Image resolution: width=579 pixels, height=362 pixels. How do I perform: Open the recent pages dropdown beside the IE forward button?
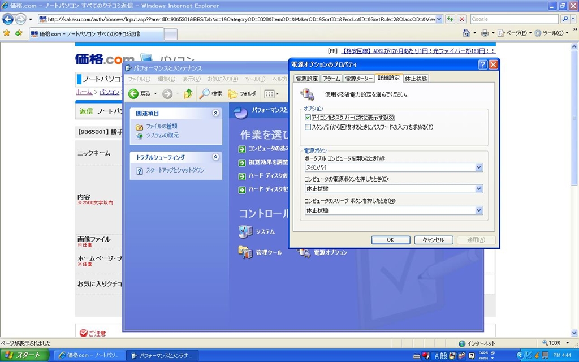point(31,19)
